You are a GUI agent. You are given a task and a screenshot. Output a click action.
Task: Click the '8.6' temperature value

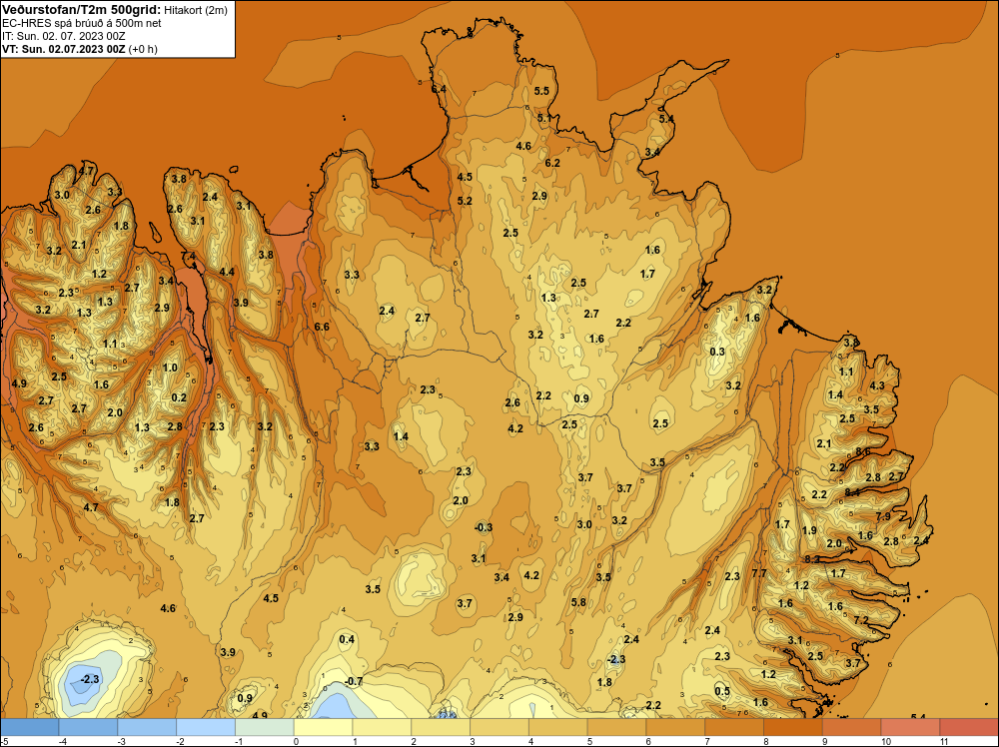click(x=863, y=452)
